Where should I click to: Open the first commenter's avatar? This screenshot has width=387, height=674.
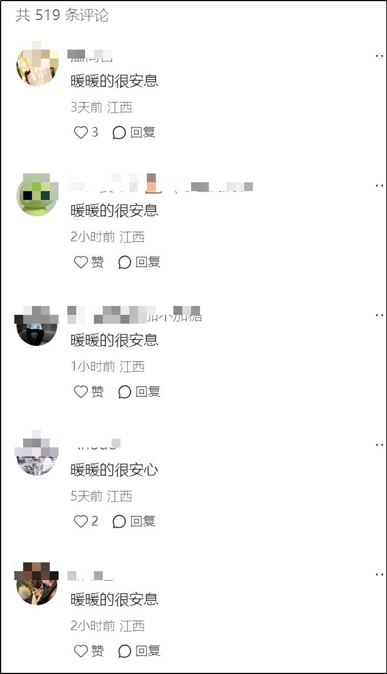pos(37,64)
